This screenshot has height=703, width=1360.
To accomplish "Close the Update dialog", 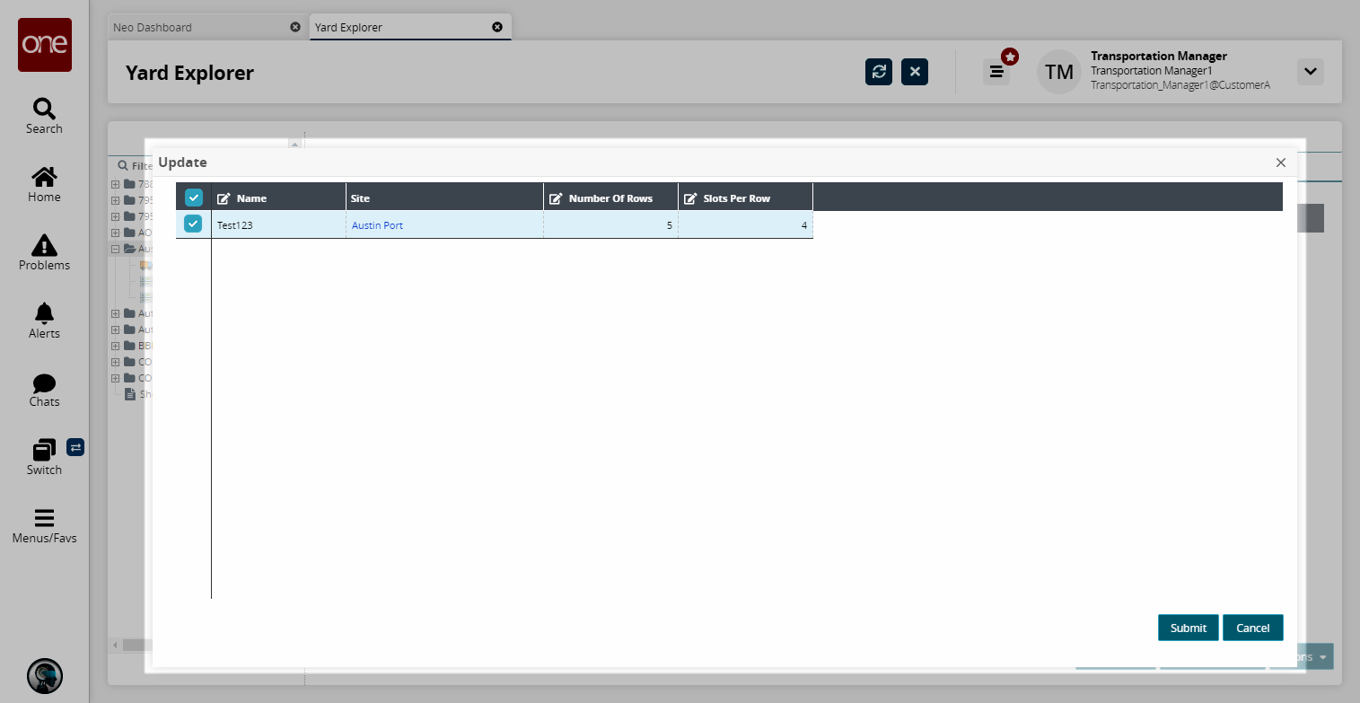I will click(x=1281, y=163).
